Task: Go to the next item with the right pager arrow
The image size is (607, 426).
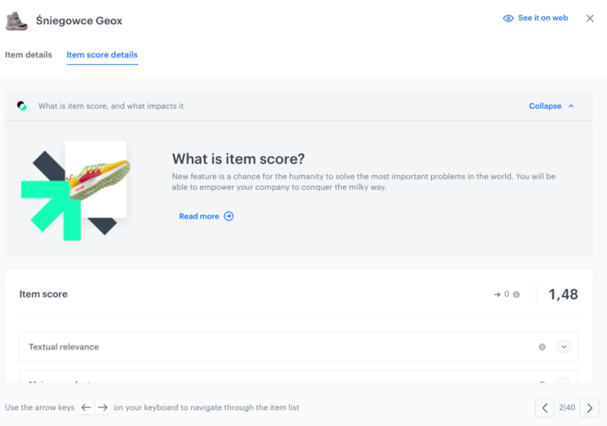Action: pos(590,407)
